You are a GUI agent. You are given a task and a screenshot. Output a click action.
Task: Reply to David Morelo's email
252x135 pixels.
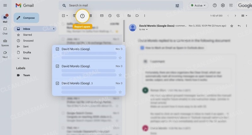239,26
